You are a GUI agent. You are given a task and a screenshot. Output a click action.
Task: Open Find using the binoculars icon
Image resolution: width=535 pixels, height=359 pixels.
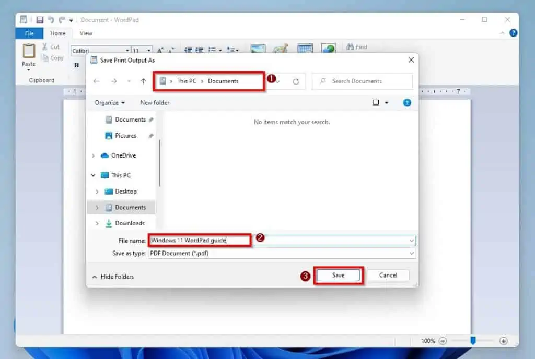tap(356, 47)
